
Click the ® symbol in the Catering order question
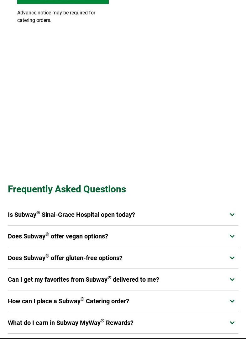click(82, 299)
